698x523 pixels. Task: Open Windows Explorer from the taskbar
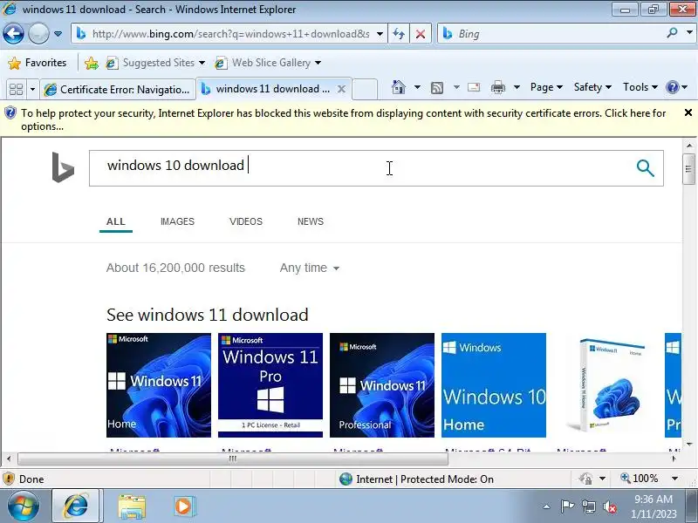click(132, 506)
